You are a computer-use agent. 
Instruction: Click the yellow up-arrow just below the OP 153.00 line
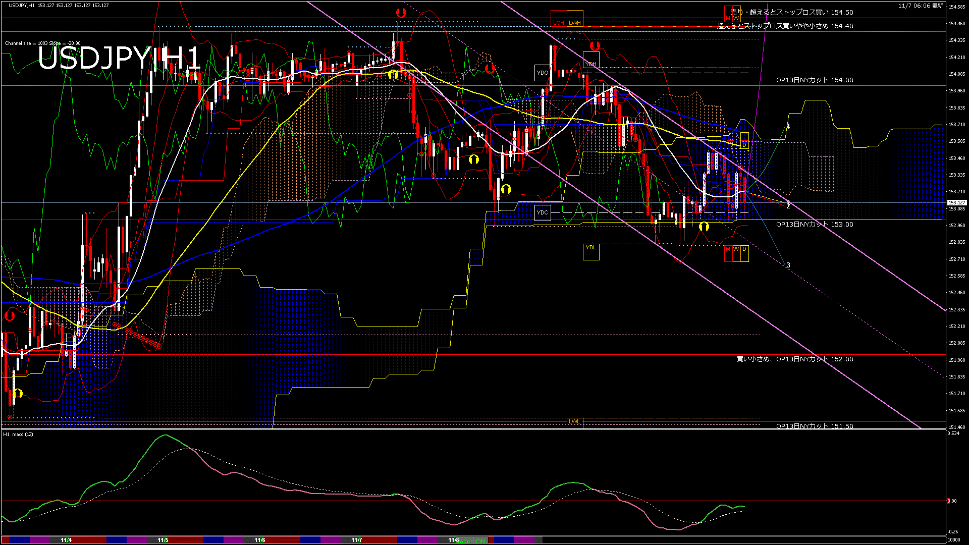pos(704,226)
